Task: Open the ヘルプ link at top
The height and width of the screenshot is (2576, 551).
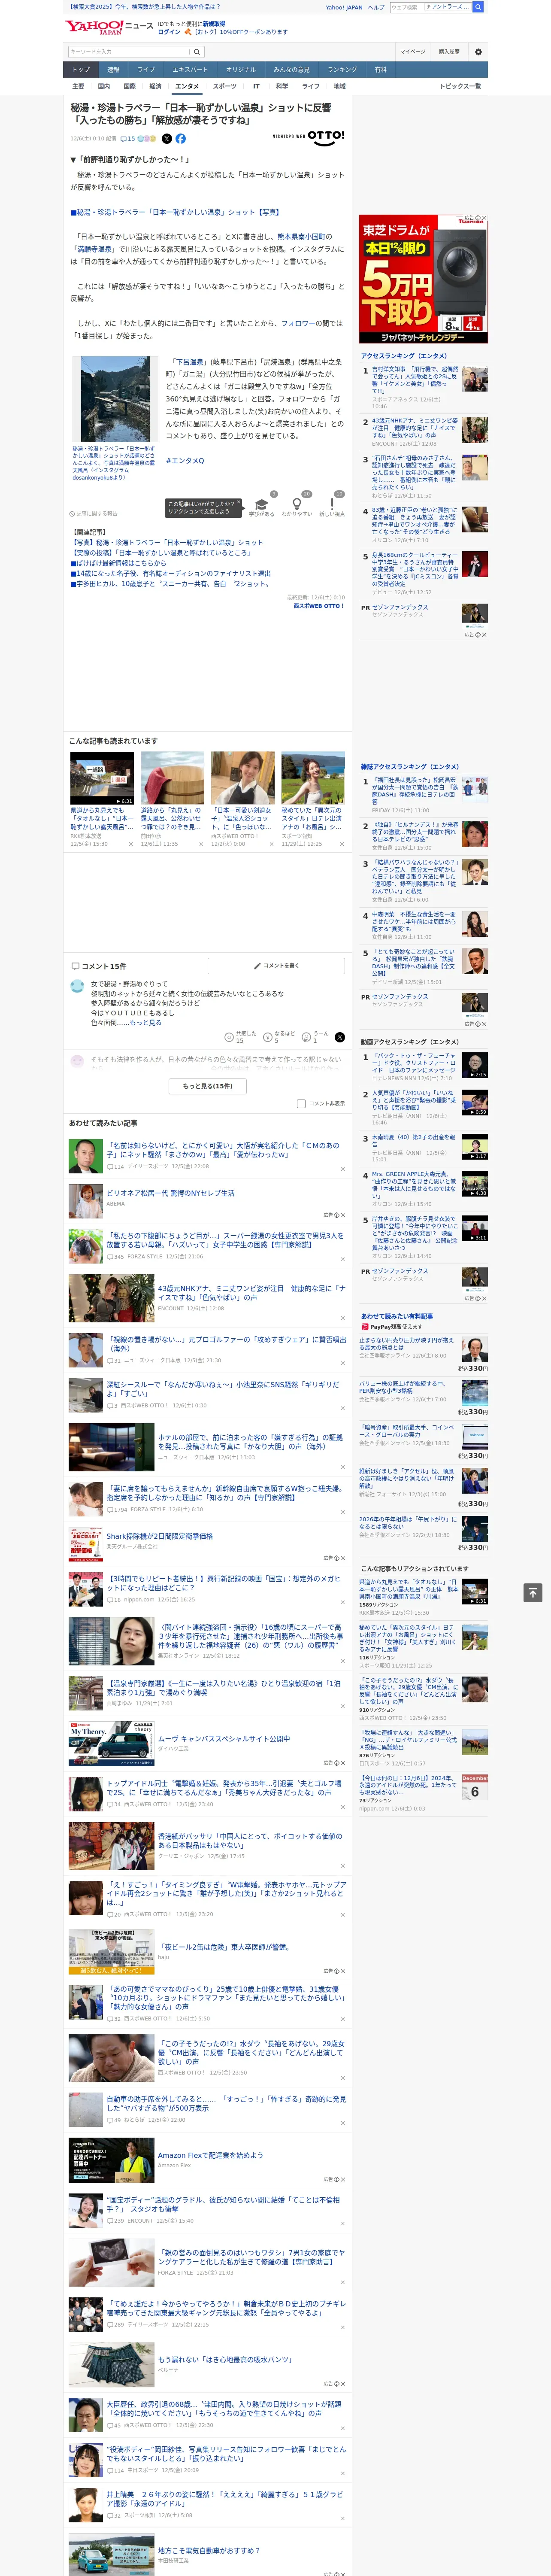Action: (376, 7)
